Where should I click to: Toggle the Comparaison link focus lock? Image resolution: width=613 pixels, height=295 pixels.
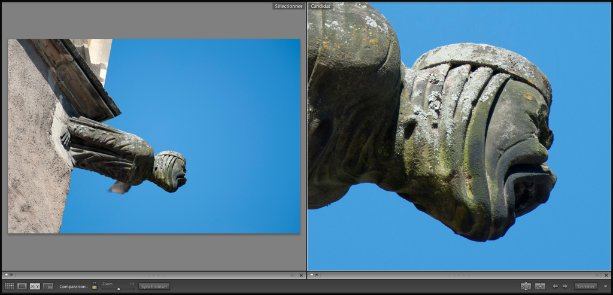click(95, 286)
